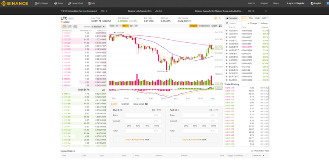Open the Exchange menu
This screenshot has width=329, height=162.
coord(41,3)
